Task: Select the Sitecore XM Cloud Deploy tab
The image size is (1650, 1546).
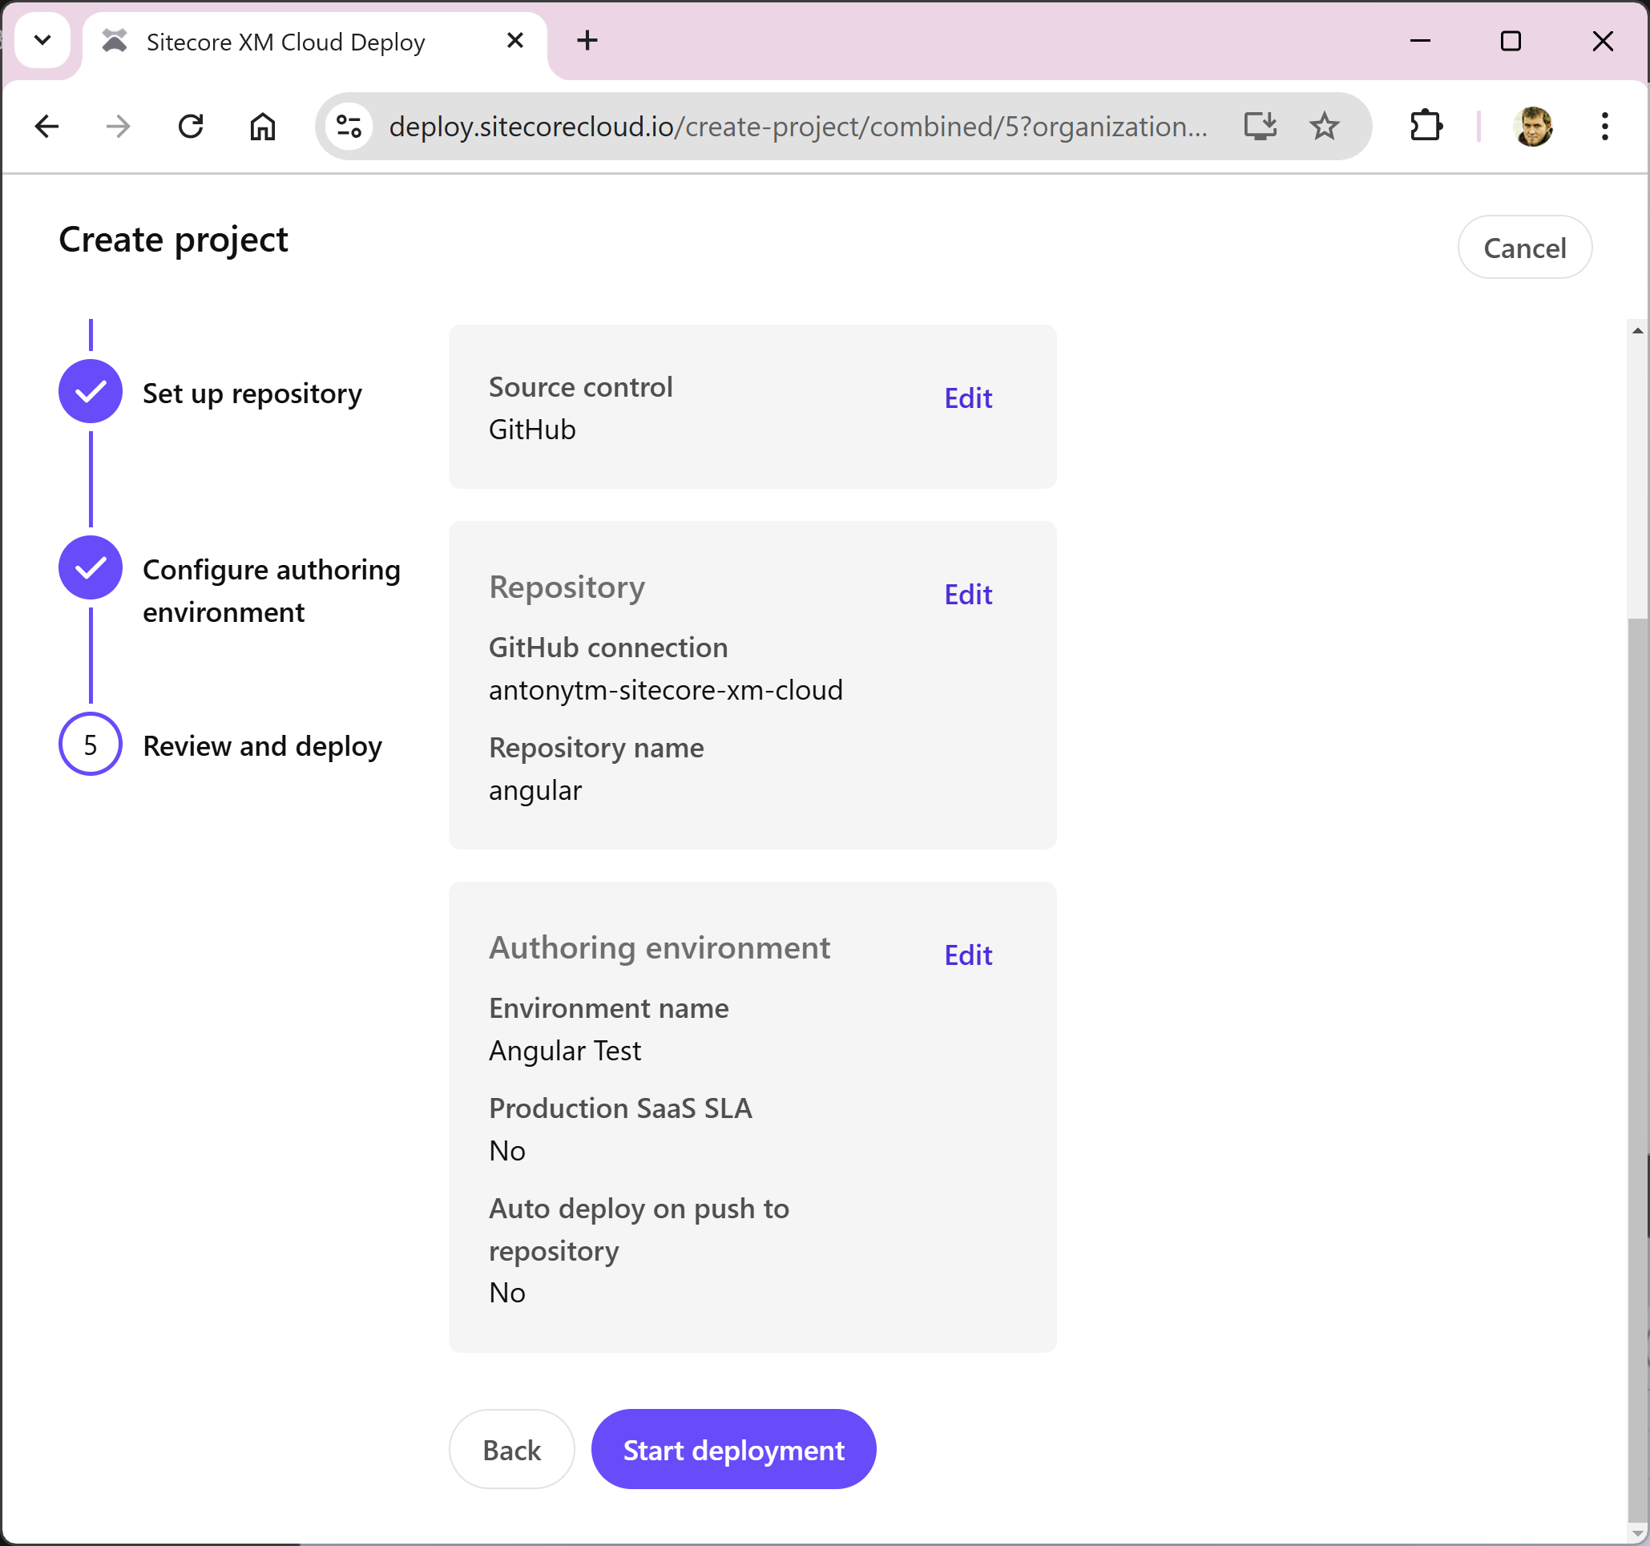Action: click(285, 42)
